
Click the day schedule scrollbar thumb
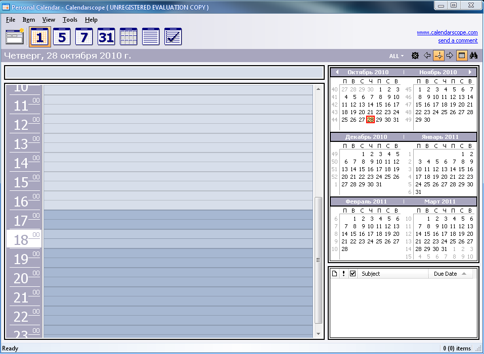tap(318, 260)
